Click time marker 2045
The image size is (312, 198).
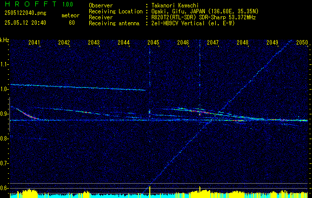coord(153,43)
